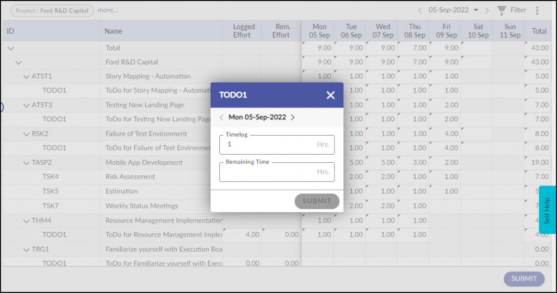Collapse the Total row chevron
This screenshot has height=293, width=557.
11,48
